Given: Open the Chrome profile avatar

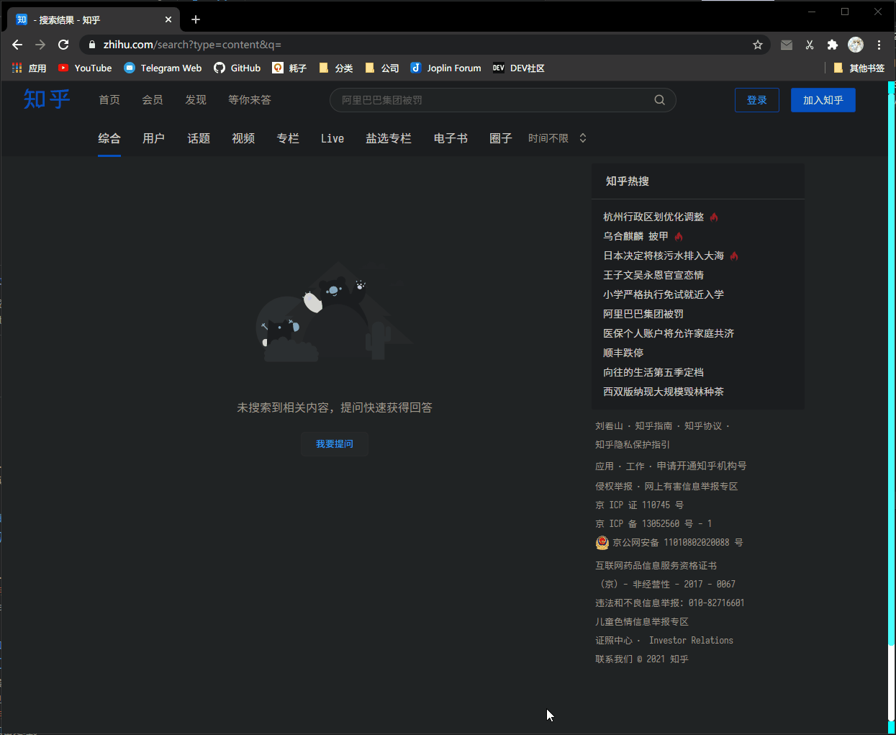Looking at the screenshot, I should coord(856,45).
